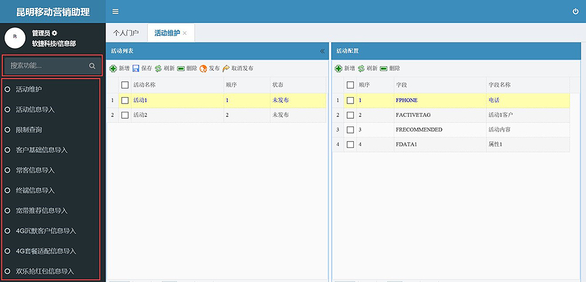
Task: Select the 活动2 name cell
Action: coord(177,115)
